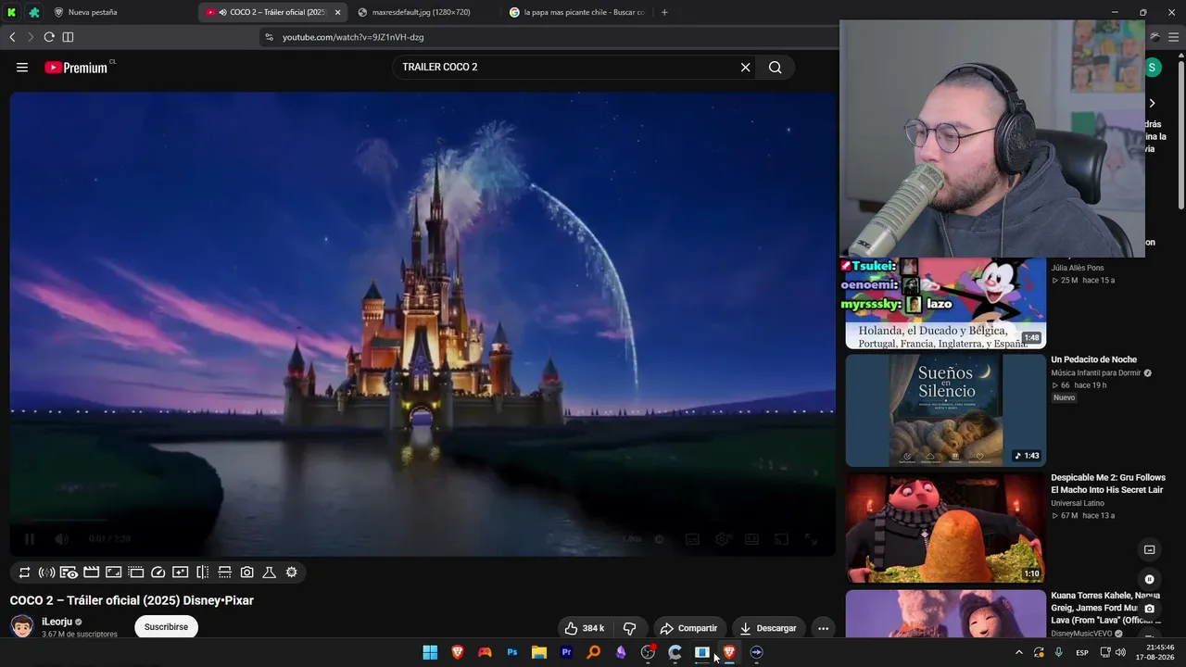Open Premiere Pro from the taskbar
Image resolution: width=1186 pixels, height=667 pixels.
point(566,652)
